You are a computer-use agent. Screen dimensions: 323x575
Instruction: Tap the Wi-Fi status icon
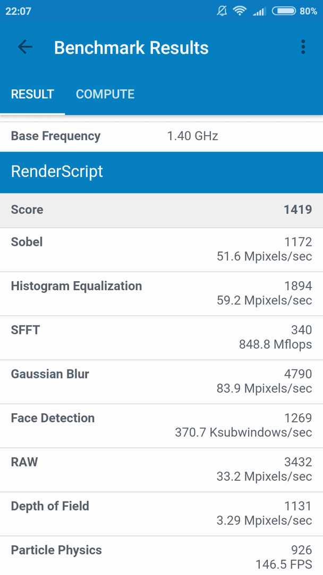click(240, 11)
